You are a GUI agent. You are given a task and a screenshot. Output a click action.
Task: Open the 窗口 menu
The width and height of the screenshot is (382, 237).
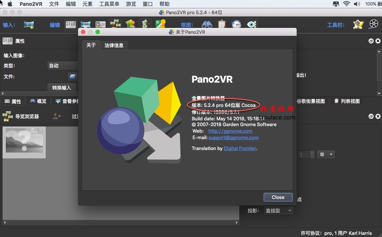click(x=148, y=4)
